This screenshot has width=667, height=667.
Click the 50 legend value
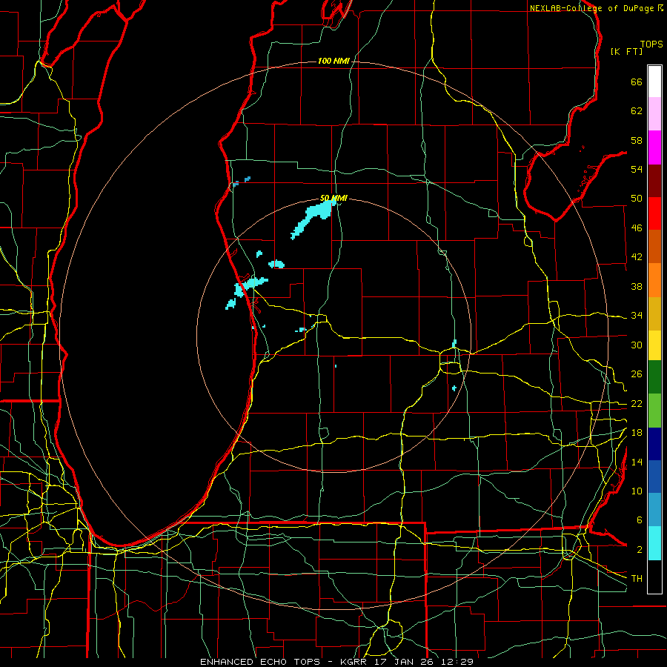coord(637,199)
